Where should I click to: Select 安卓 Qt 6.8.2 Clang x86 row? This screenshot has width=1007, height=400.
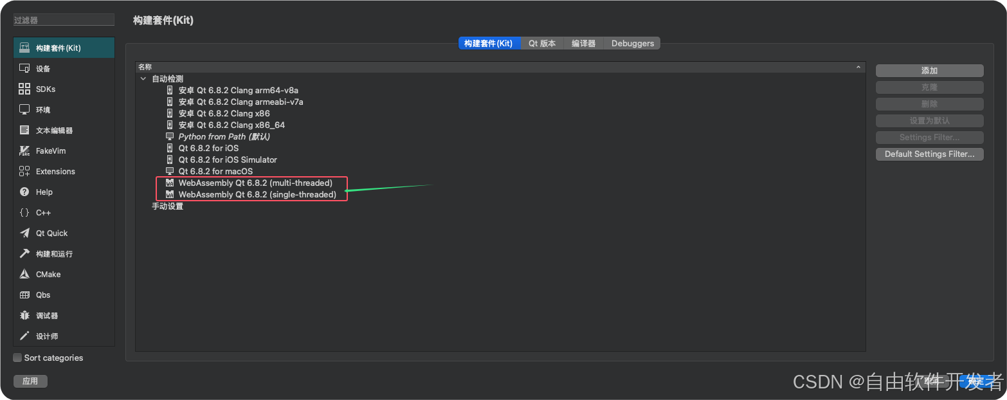pyautogui.click(x=500, y=114)
